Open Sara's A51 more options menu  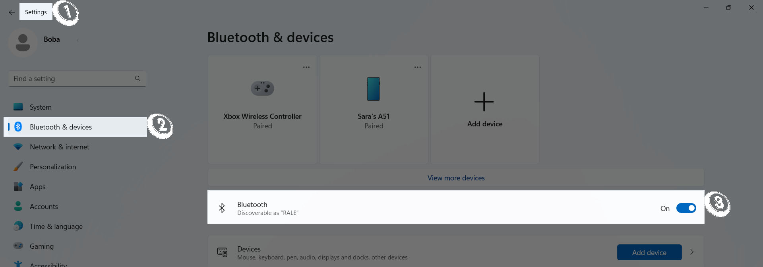point(418,67)
